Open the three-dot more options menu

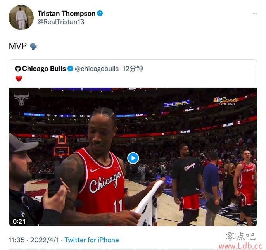pyautogui.click(x=254, y=13)
